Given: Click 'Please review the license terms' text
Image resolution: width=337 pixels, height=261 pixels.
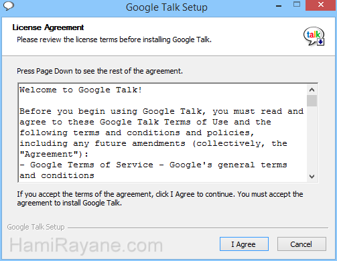Looking at the screenshot, I should pyautogui.click(x=114, y=39).
